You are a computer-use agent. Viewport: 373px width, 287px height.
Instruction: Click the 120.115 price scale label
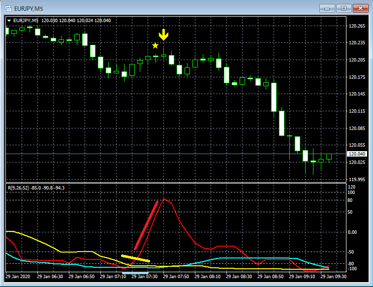click(357, 111)
